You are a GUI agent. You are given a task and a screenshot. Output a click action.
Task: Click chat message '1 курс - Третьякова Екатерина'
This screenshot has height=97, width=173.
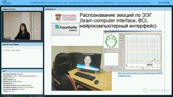point(24,76)
